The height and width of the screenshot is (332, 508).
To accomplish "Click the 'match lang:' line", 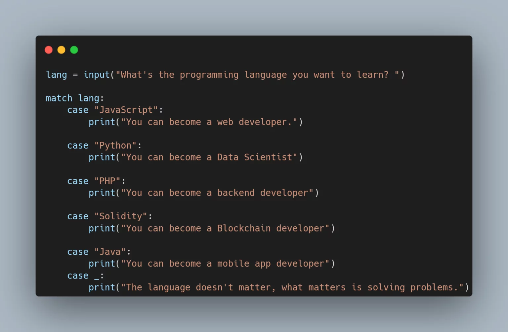I will click(75, 98).
